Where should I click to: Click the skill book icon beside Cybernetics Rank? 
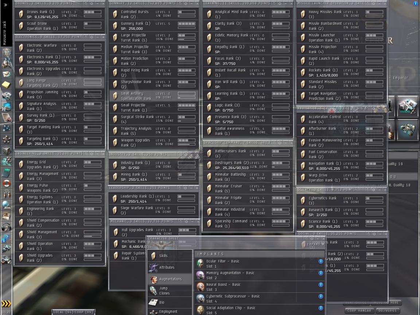coord(303,201)
